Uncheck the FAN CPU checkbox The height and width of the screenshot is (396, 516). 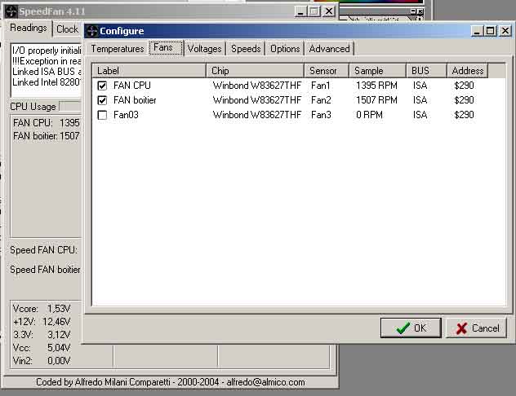(x=102, y=86)
